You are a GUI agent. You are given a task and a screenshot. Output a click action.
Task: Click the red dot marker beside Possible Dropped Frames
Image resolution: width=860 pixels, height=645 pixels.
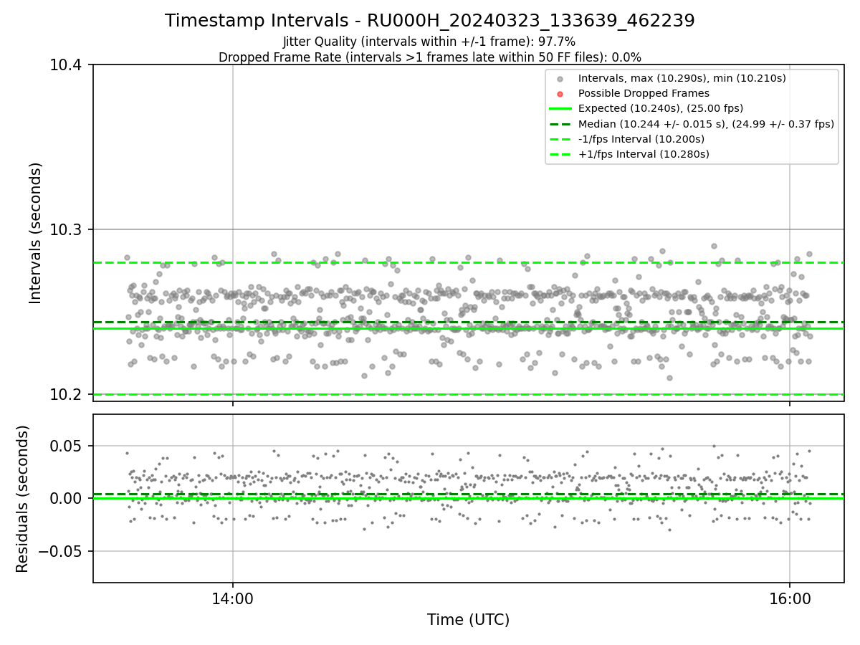coord(560,94)
